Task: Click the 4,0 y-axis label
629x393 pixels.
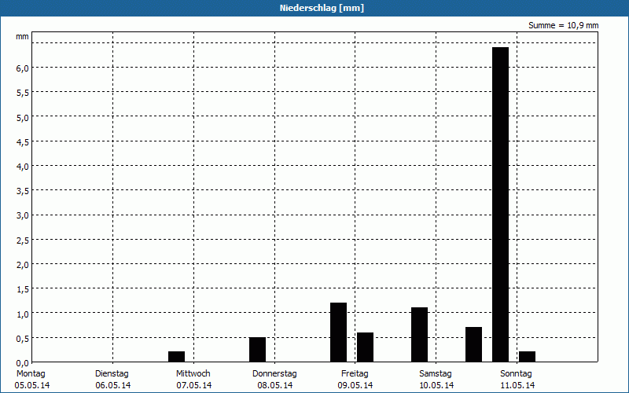Action: pos(23,167)
